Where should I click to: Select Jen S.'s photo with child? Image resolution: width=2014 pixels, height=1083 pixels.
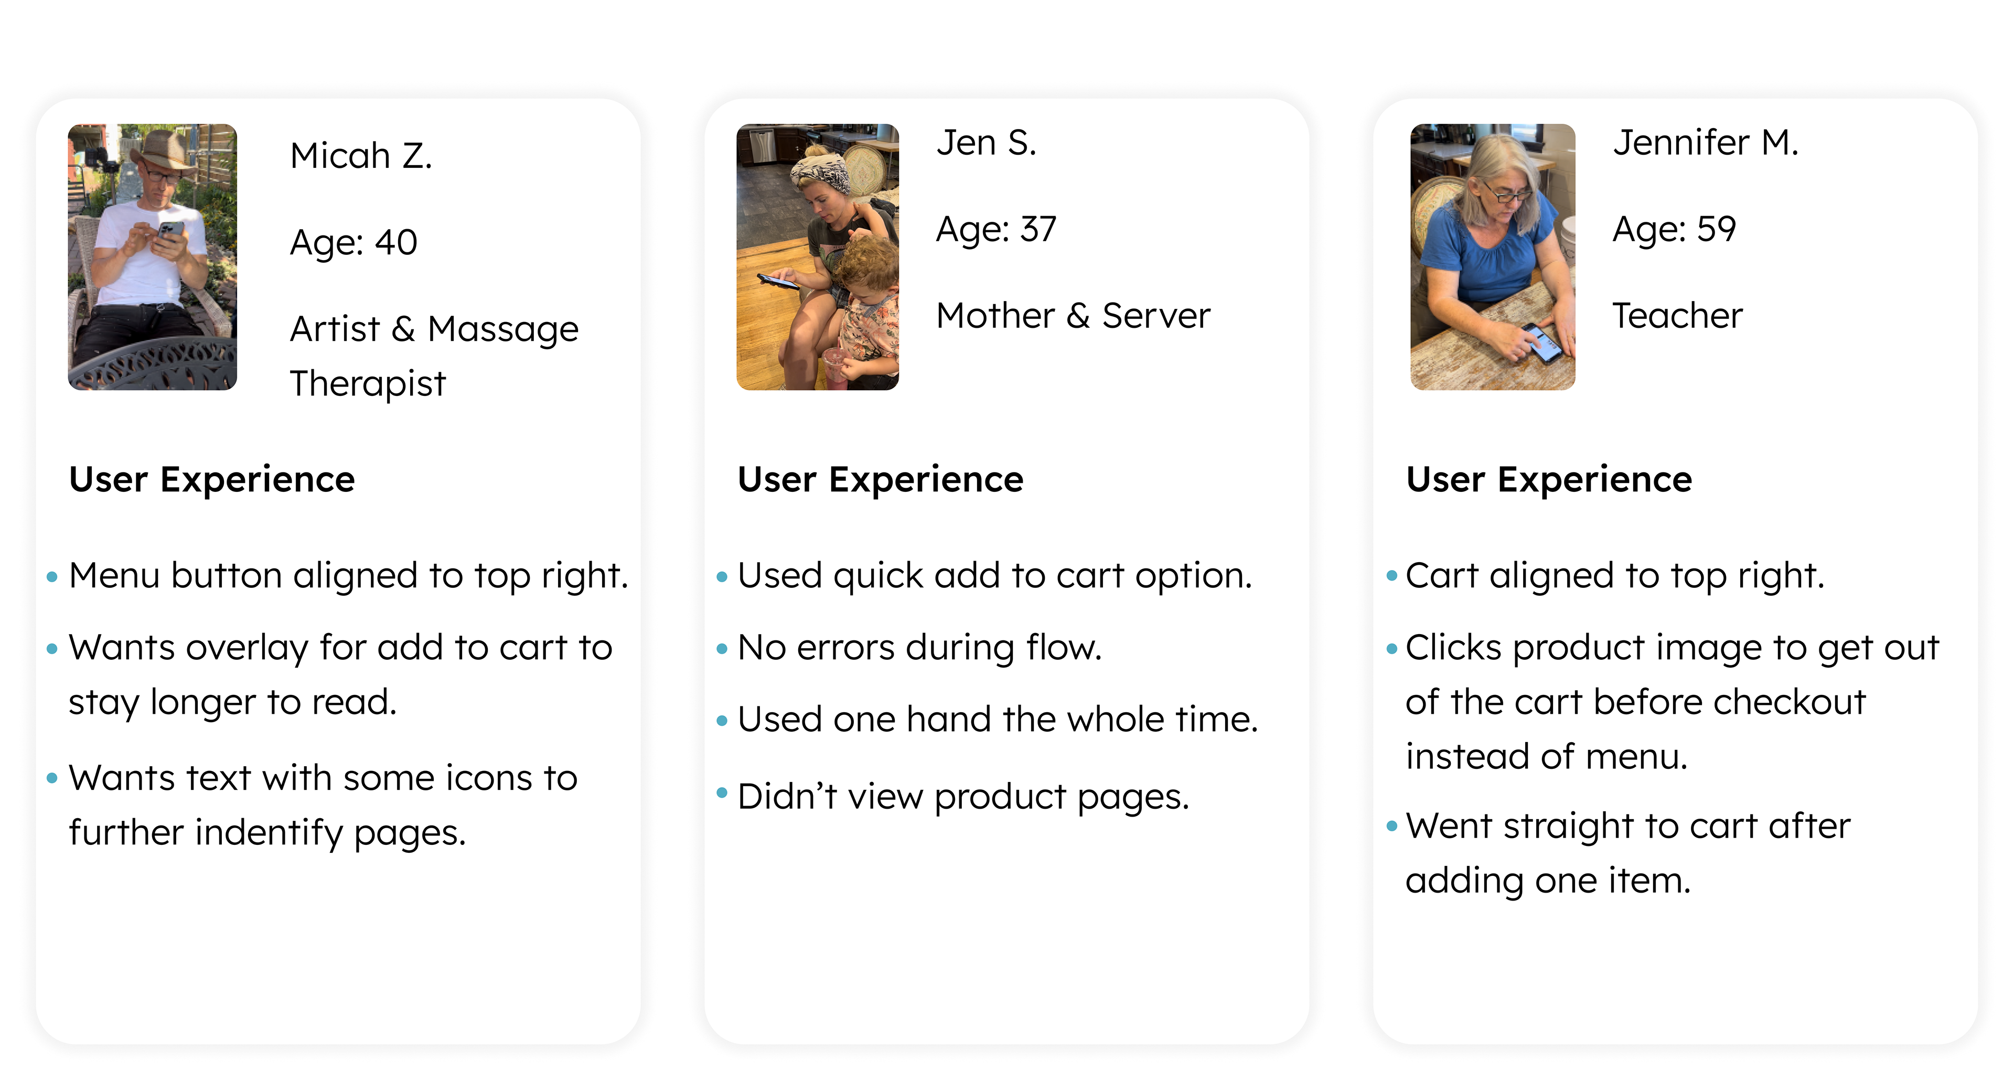pos(817,256)
